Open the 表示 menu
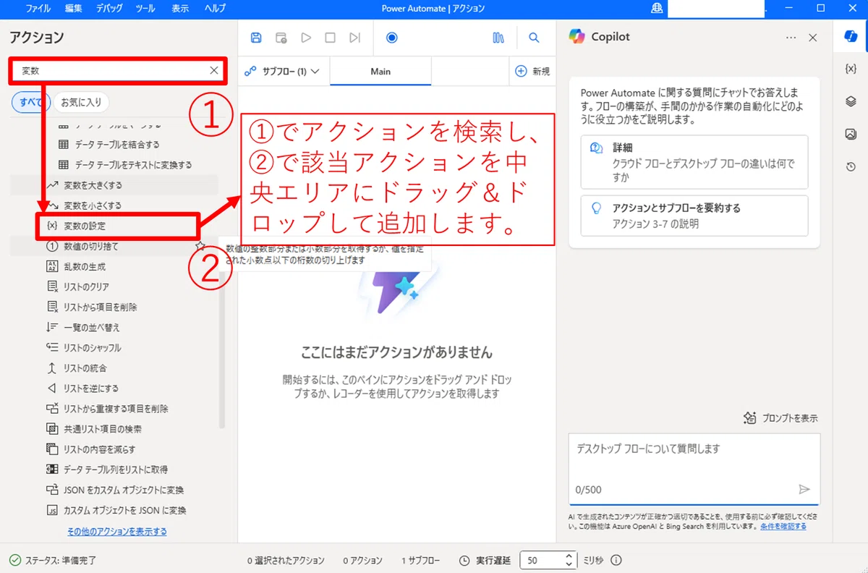The image size is (868, 573). (180, 9)
